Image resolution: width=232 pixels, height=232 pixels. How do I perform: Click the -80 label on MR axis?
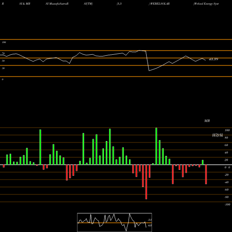[226, 197]
